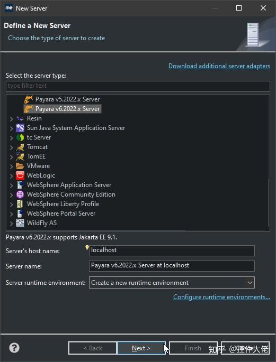Expand the Resin tree node

(11, 119)
